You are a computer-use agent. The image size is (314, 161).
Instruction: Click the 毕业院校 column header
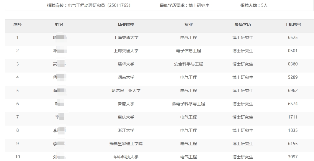[x=126, y=25]
